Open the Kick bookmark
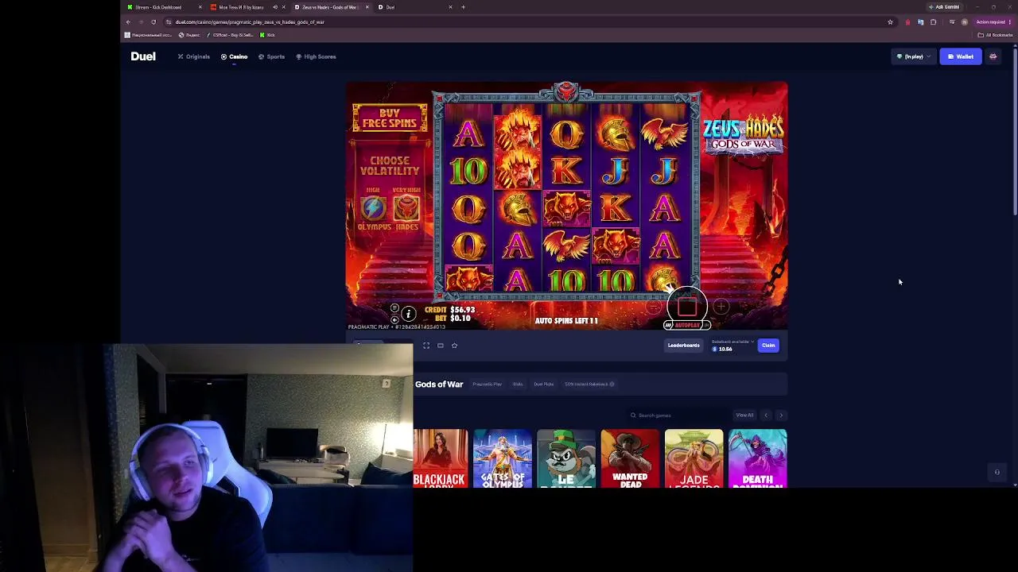This screenshot has height=572, width=1018. pos(267,35)
